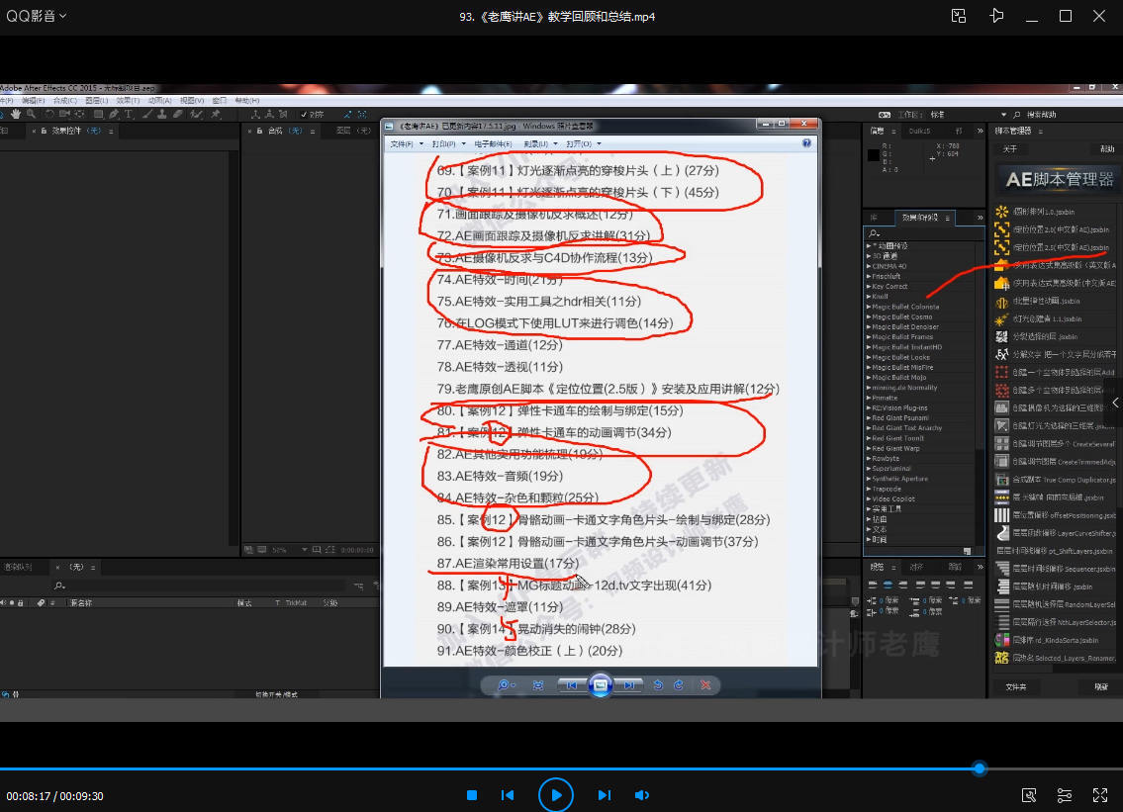The image size is (1123, 812).
Task: Play slideshow in the photo viewer
Action: pos(600,684)
